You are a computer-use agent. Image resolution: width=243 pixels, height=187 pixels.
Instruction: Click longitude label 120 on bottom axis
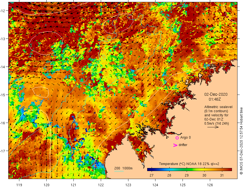46,185
